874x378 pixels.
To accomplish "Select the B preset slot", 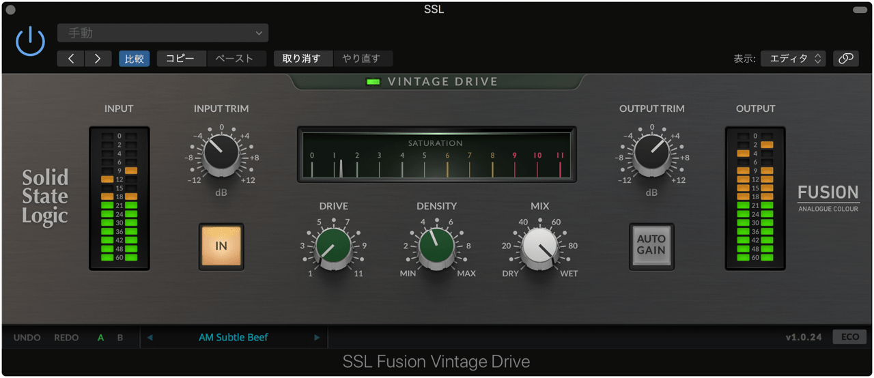I will tap(120, 338).
